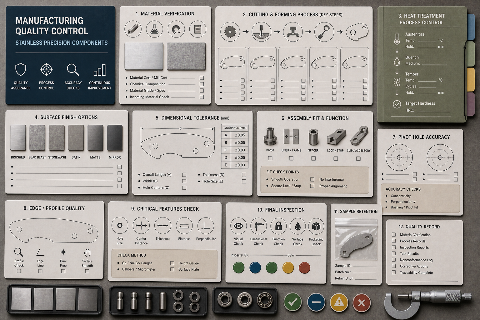The image size is (480, 320).
Task: Click the Thickness icon in Critical Features
Action: tap(163, 225)
